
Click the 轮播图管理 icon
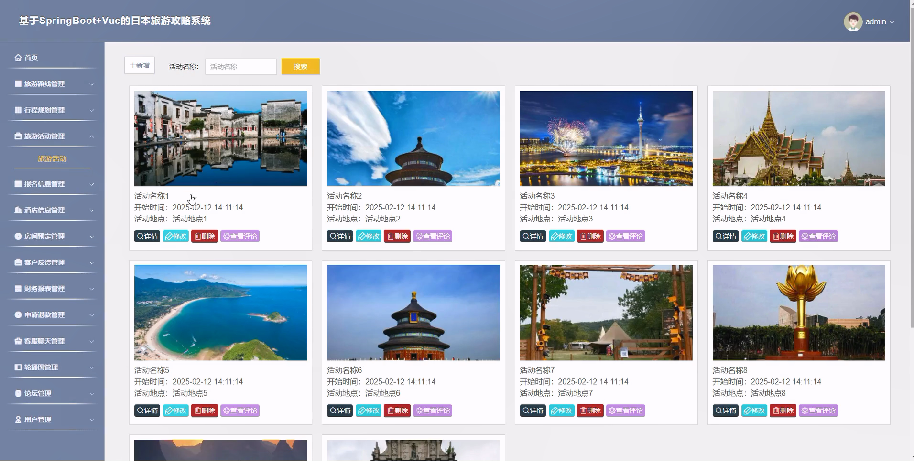18,367
